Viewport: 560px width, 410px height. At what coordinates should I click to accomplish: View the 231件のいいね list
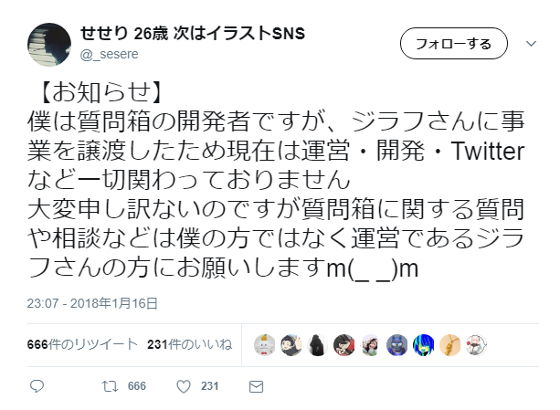tap(190, 344)
